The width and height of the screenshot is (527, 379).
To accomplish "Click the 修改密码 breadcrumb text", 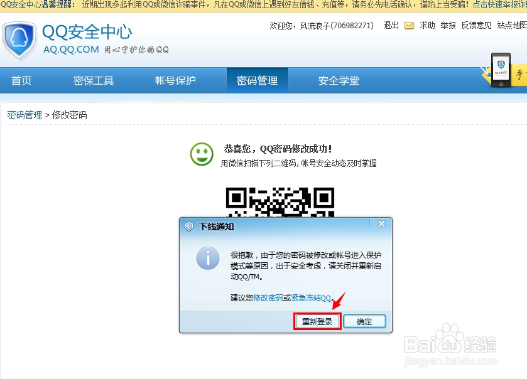I will tap(70, 115).
